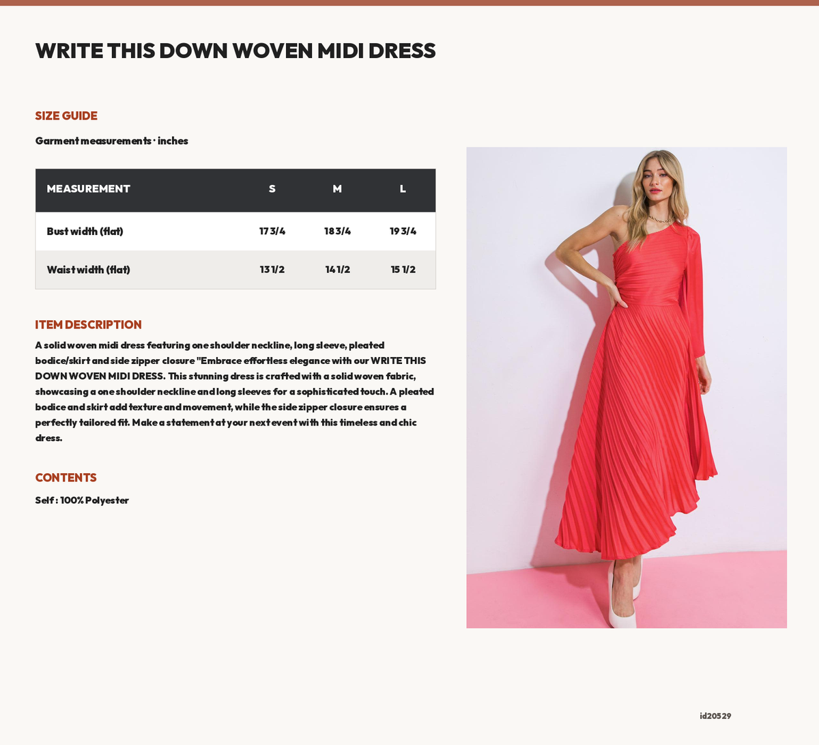Click the S size column header
Screen dimensions: 819x745
pos(272,189)
